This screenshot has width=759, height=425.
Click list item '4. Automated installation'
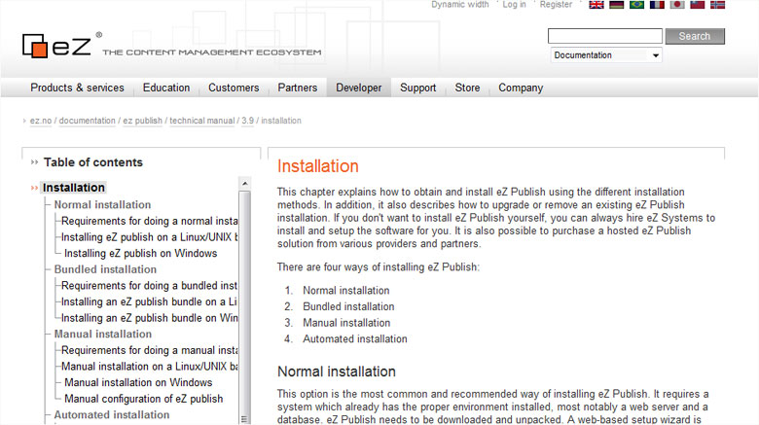(355, 338)
